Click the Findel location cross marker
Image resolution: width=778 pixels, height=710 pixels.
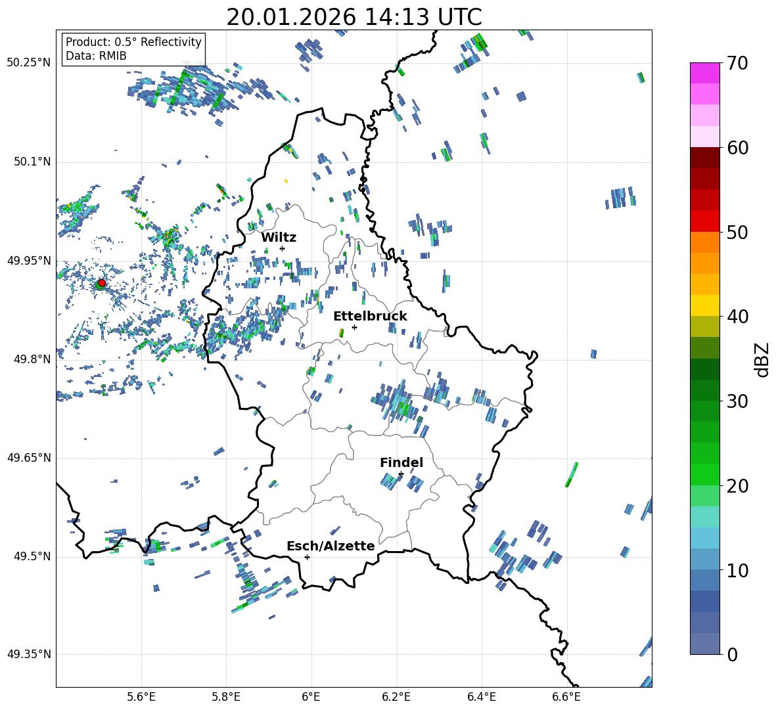click(401, 474)
